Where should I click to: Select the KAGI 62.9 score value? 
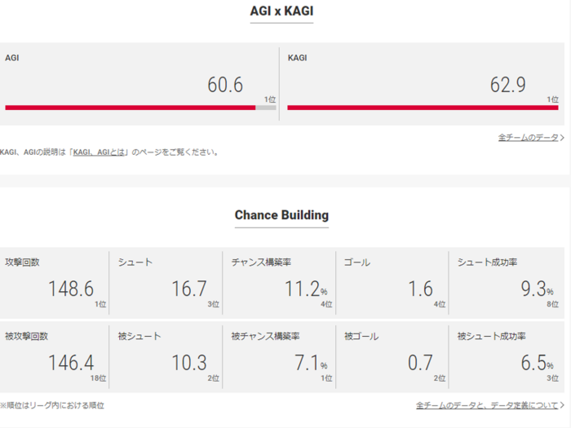pyautogui.click(x=507, y=85)
